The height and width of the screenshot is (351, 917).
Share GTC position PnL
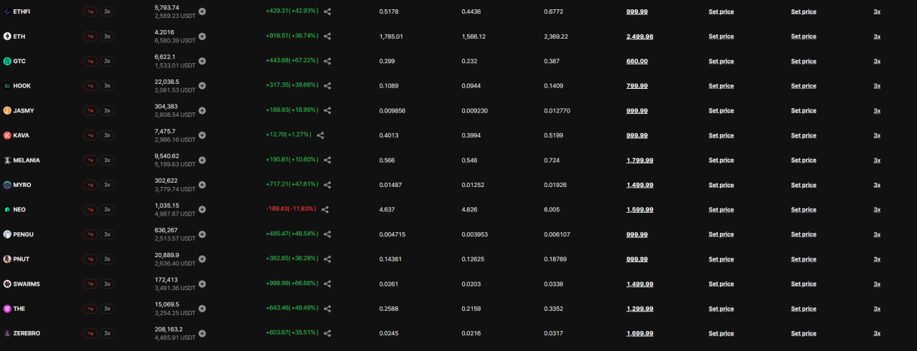click(x=327, y=61)
